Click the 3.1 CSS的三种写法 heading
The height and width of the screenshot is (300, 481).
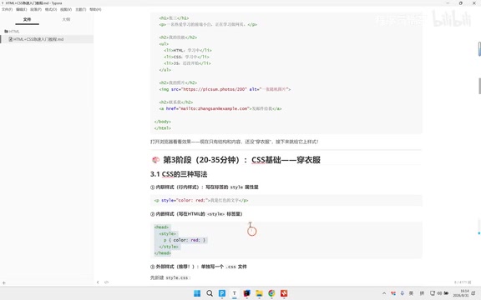pyautogui.click(x=179, y=174)
